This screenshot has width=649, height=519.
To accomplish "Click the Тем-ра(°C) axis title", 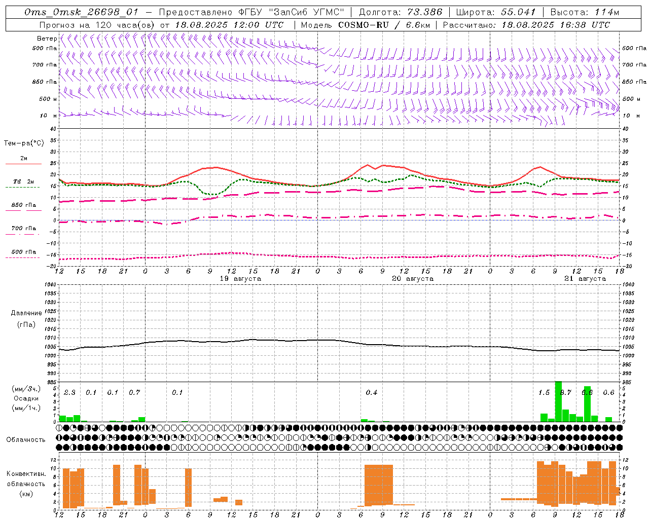I will point(24,143).
